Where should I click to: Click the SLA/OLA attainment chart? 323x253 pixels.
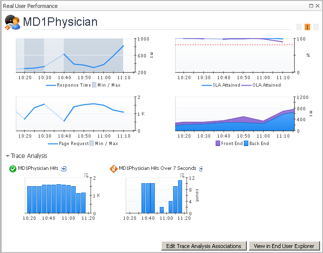click(x=234, y=55)
